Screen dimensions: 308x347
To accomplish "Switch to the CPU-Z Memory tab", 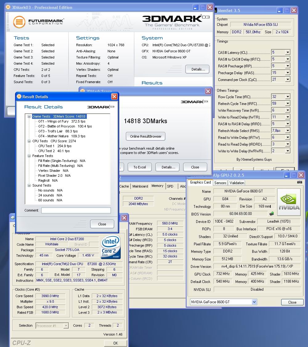I will point(157,186).
